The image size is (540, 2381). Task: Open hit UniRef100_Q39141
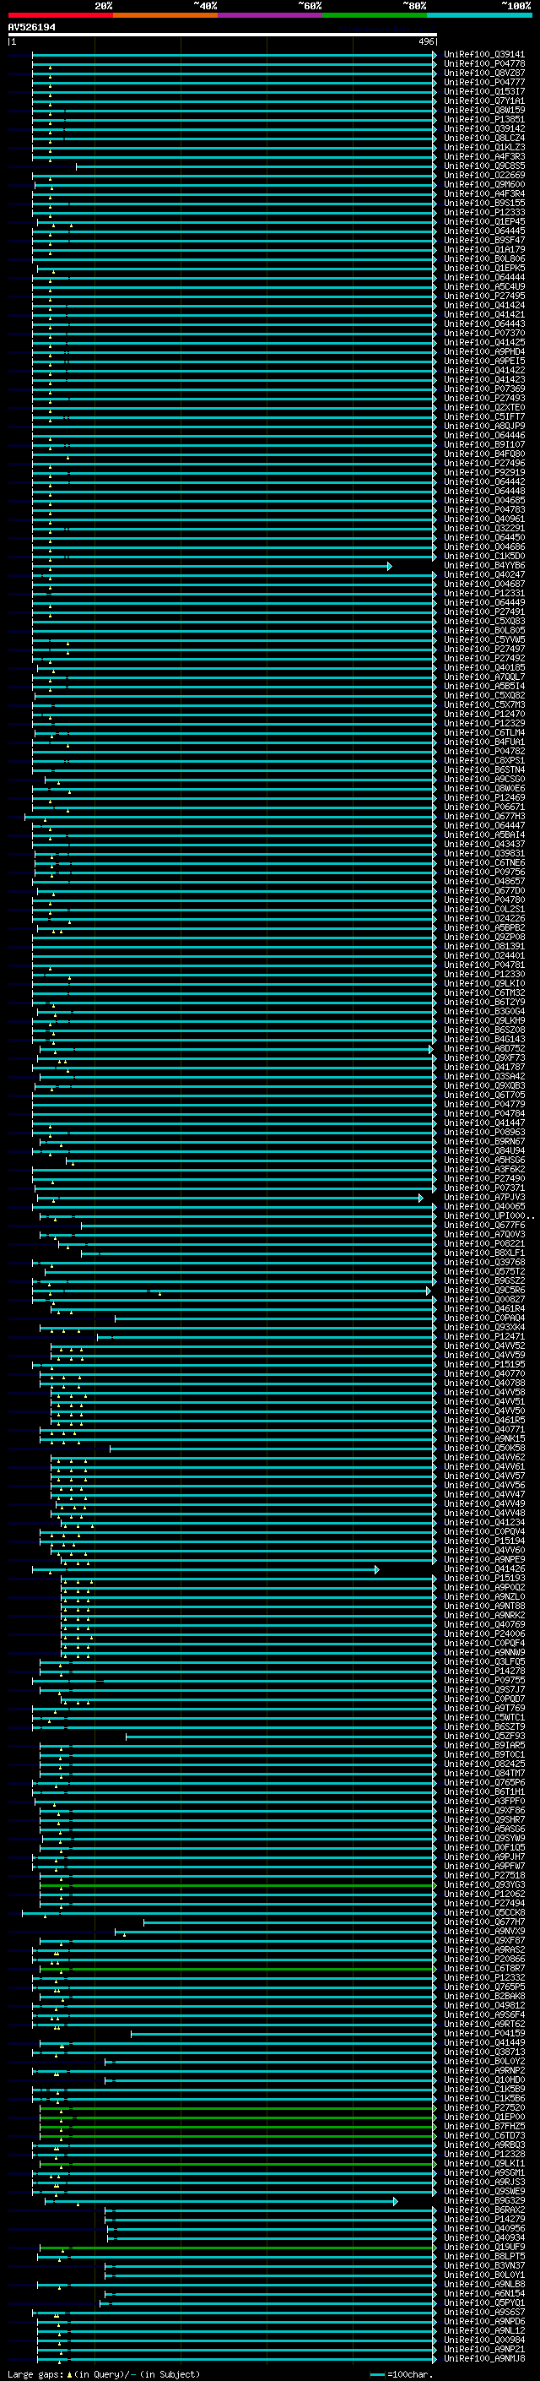[x=483, y=55]
